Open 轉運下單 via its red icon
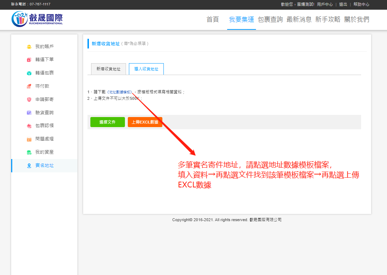387x275 pixels. click(x=29, y=60)
